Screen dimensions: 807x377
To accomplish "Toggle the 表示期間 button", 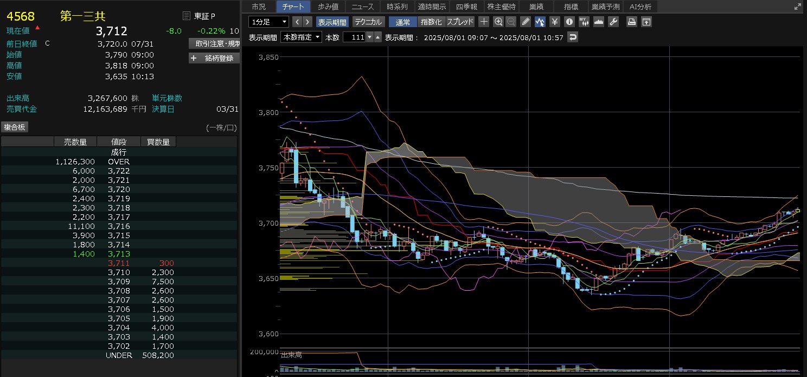I will [x=332, y=22].
